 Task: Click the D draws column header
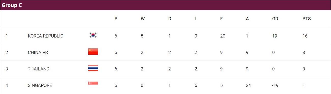(170, 19)
